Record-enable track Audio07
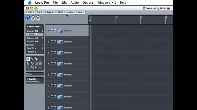197x110 pixels. coord(55,97)
